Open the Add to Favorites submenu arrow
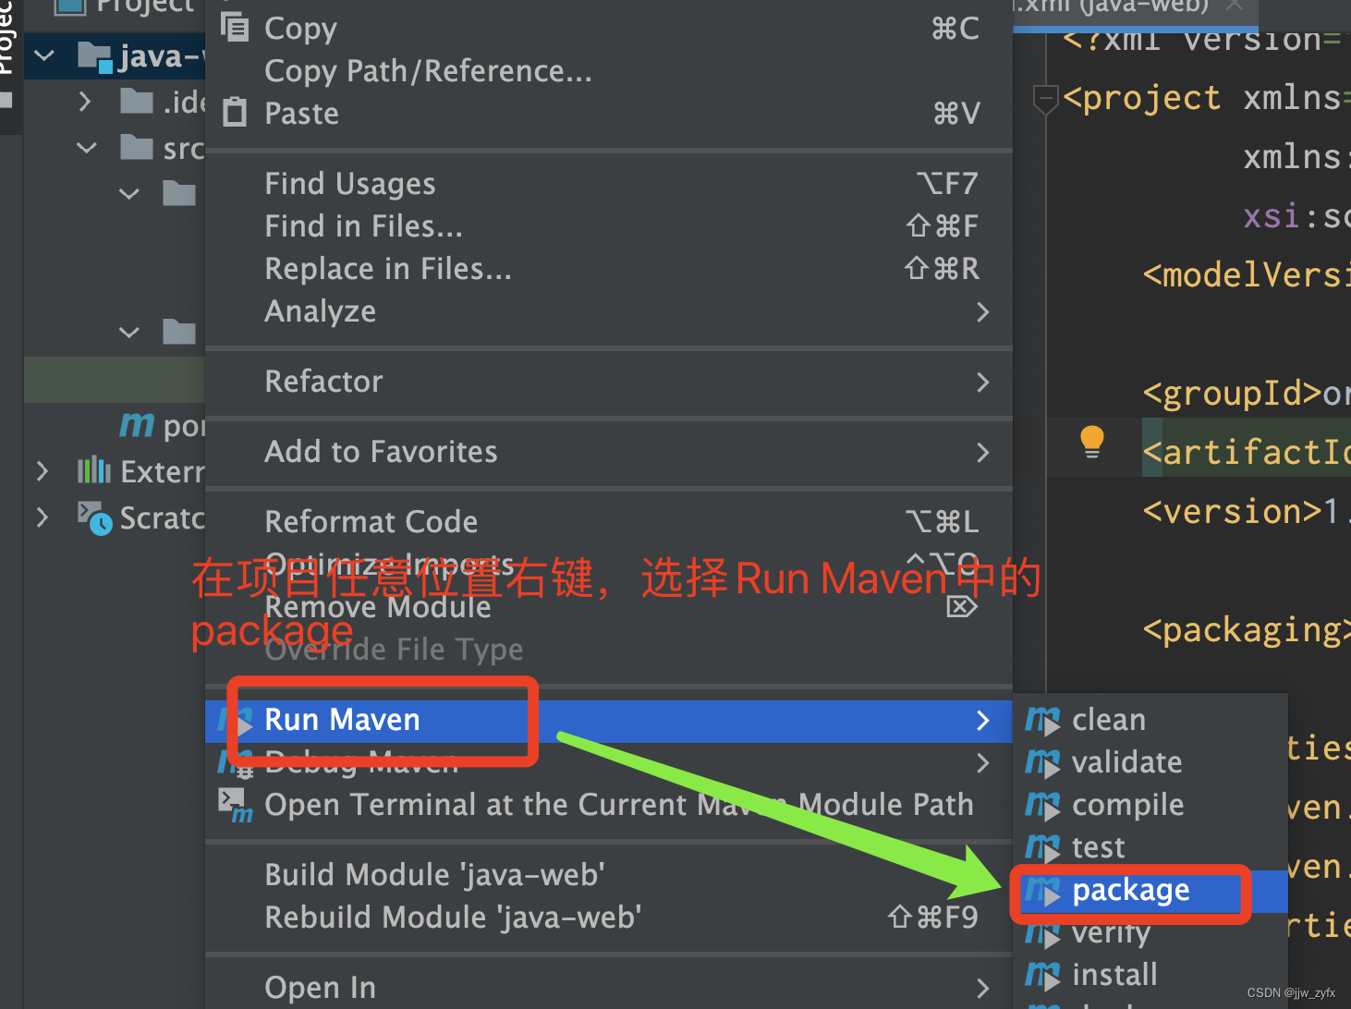 click(983, 452)
